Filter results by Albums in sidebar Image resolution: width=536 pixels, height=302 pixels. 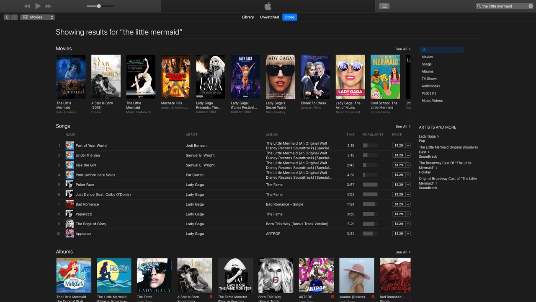coord(428,72)
